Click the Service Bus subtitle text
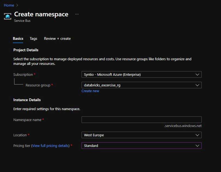The width and height of the screenshot is (221, 172). point(22,21)
